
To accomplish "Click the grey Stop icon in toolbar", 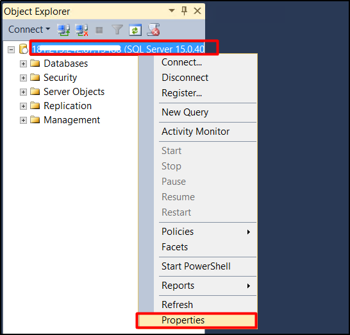I will click(x=99, y=30).
